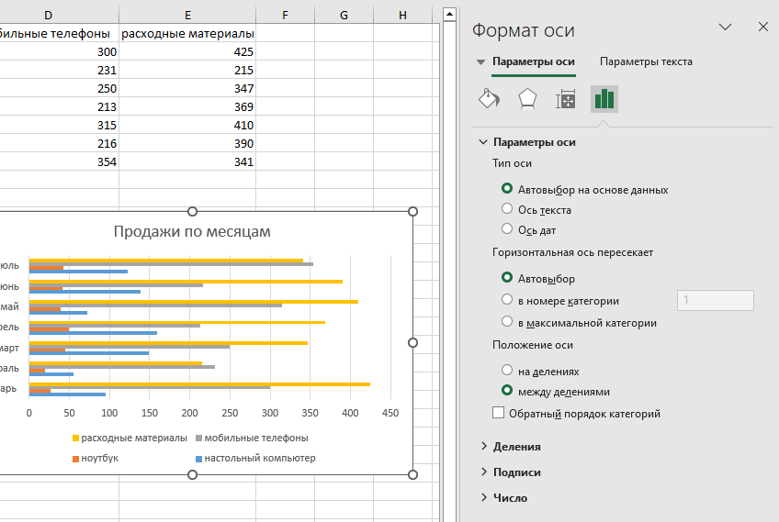Expand the Число section
The width and height of the screenshot is (779, 522).
coord(484,498)
